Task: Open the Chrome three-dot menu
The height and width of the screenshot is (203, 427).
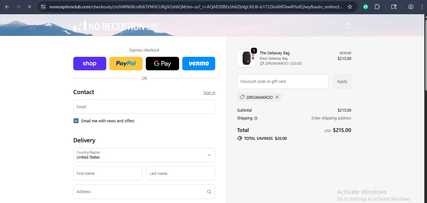Action: tap(422, 7)
